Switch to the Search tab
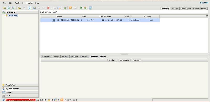Image resolution: width=210 pixels, height=102 pixels. pyautogui.click(x=175, y=9)
